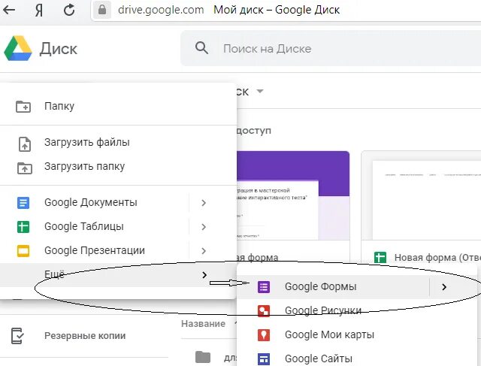Click the Новая форма (Отве file name
This screenshot has width=481, height=366.
[437, 257]
